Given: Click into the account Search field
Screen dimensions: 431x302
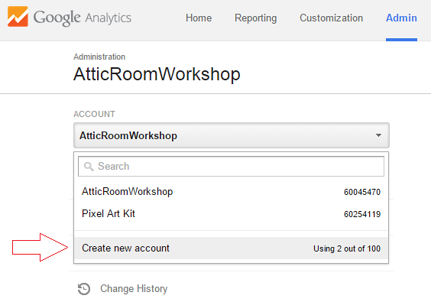Looking at the screenshot, I should click(x=231, y=167).
